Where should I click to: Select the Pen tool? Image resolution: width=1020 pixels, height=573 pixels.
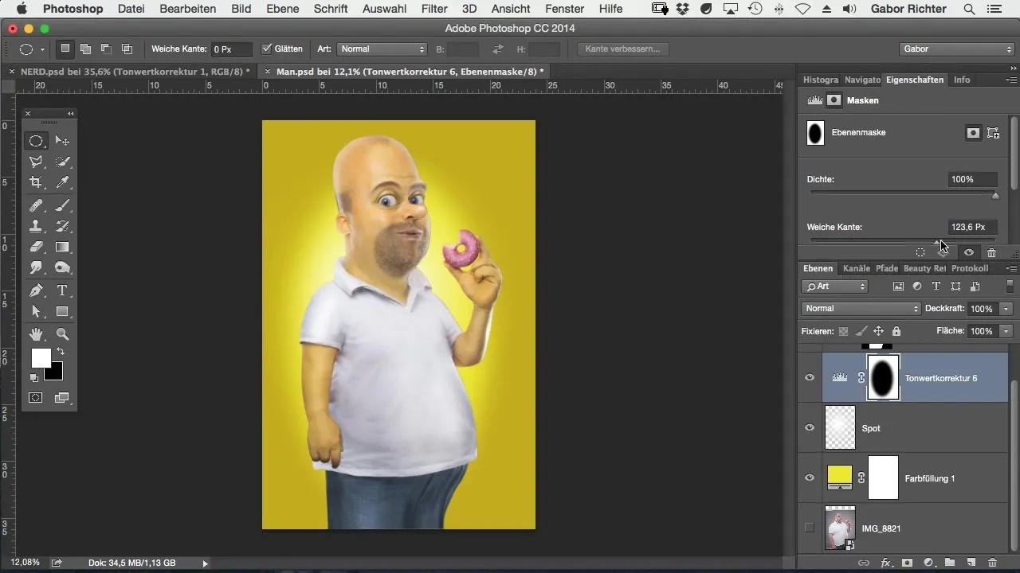click(x=37, y=290)
